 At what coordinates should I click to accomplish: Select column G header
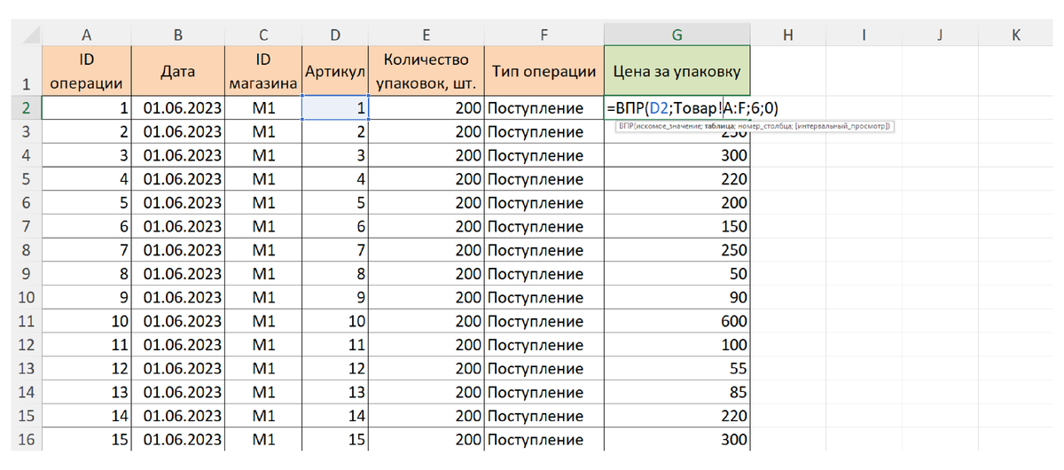point(677,35)
